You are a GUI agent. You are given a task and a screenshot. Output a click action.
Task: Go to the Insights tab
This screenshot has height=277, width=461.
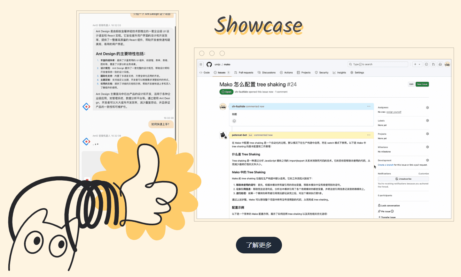click(340, 73)
